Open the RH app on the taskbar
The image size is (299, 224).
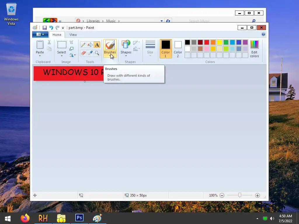pyautogui.click(x=43, y=218)
